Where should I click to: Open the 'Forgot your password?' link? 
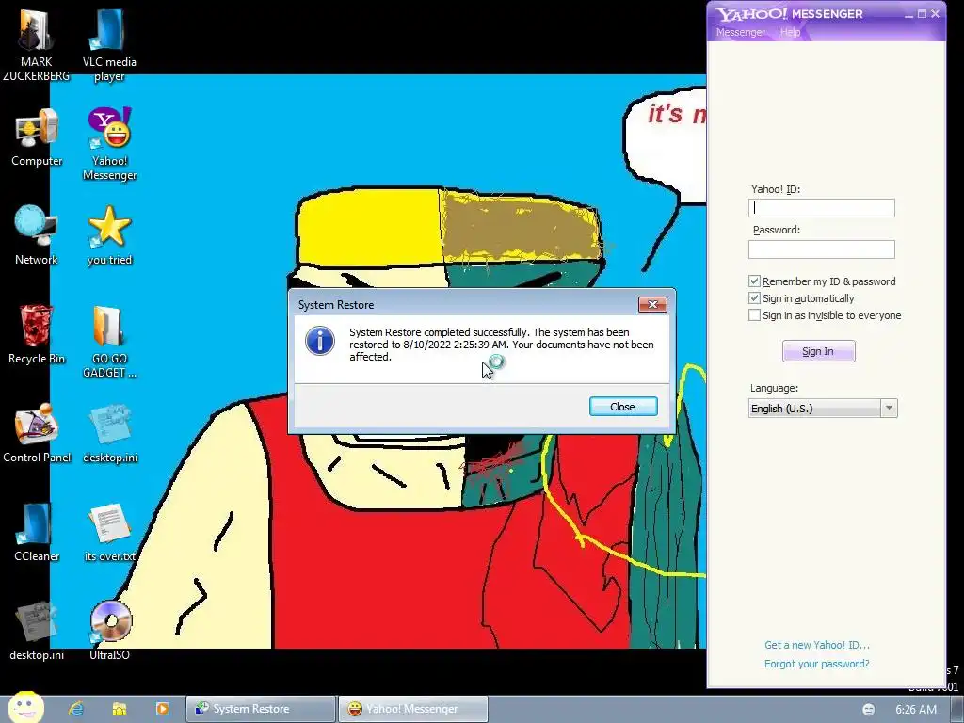tap(816, 664)
